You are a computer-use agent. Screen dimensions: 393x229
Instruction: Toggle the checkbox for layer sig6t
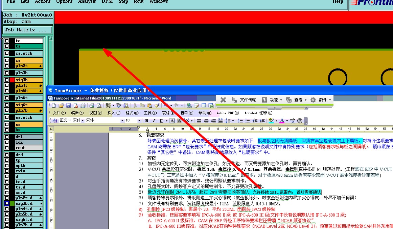[7, 105]
